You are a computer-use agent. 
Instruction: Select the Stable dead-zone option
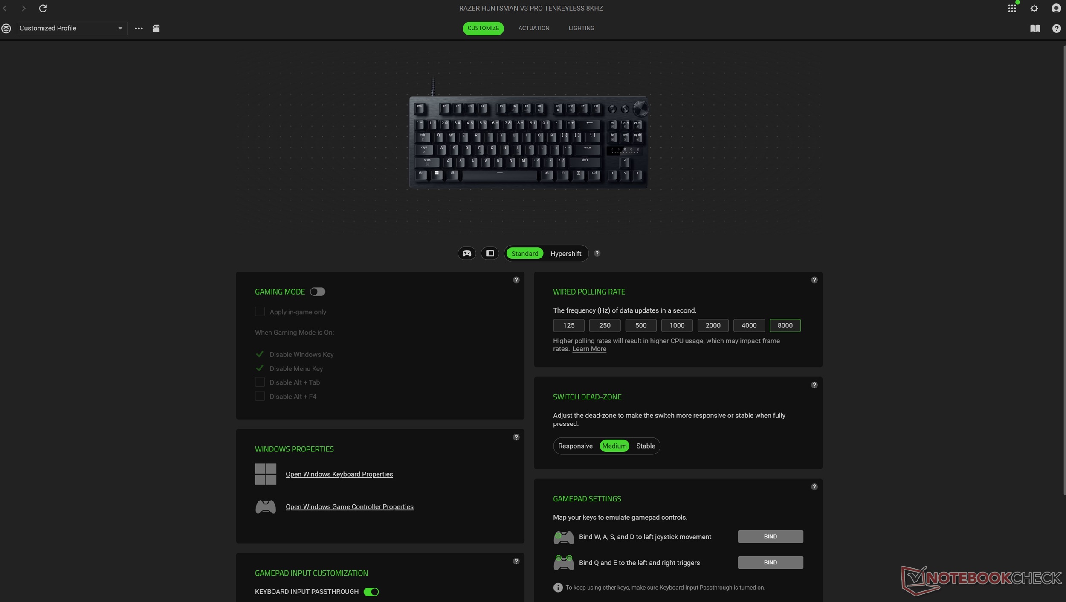click(x=646, y=446)
